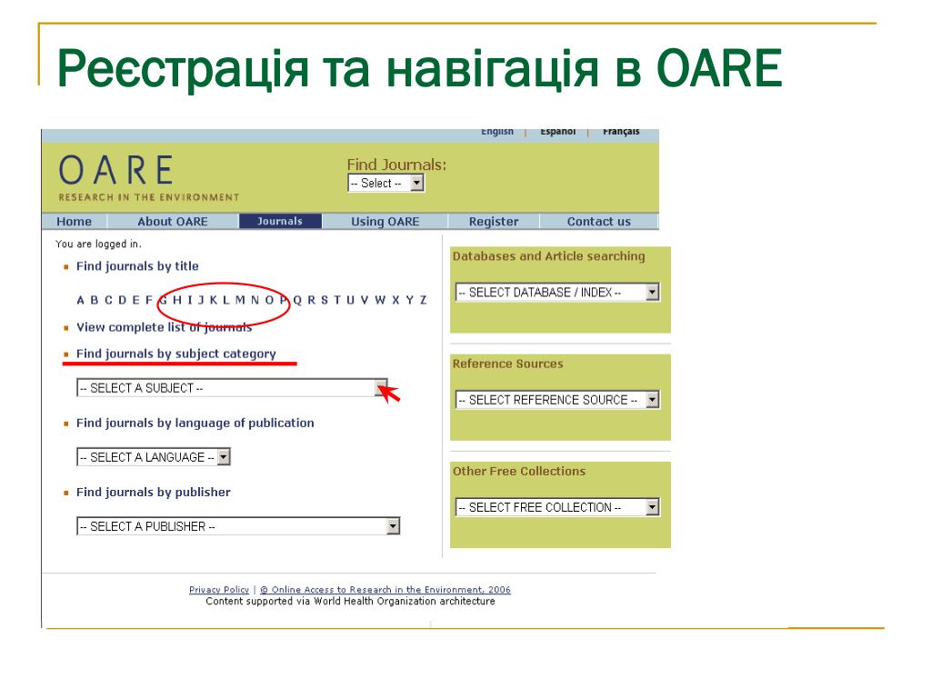Switch site language to Español
This screenshot has width=931, height=698.
557,131
